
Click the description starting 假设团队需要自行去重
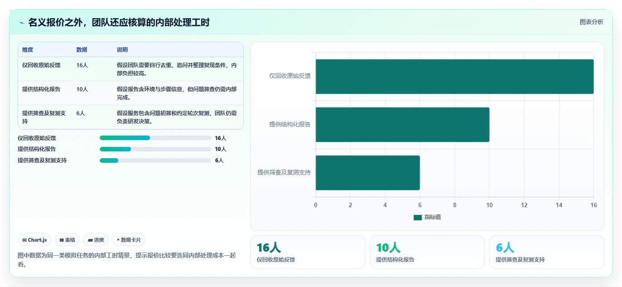(x=177, y=69)
